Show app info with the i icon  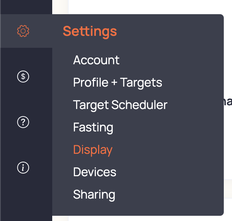[23, 168]
